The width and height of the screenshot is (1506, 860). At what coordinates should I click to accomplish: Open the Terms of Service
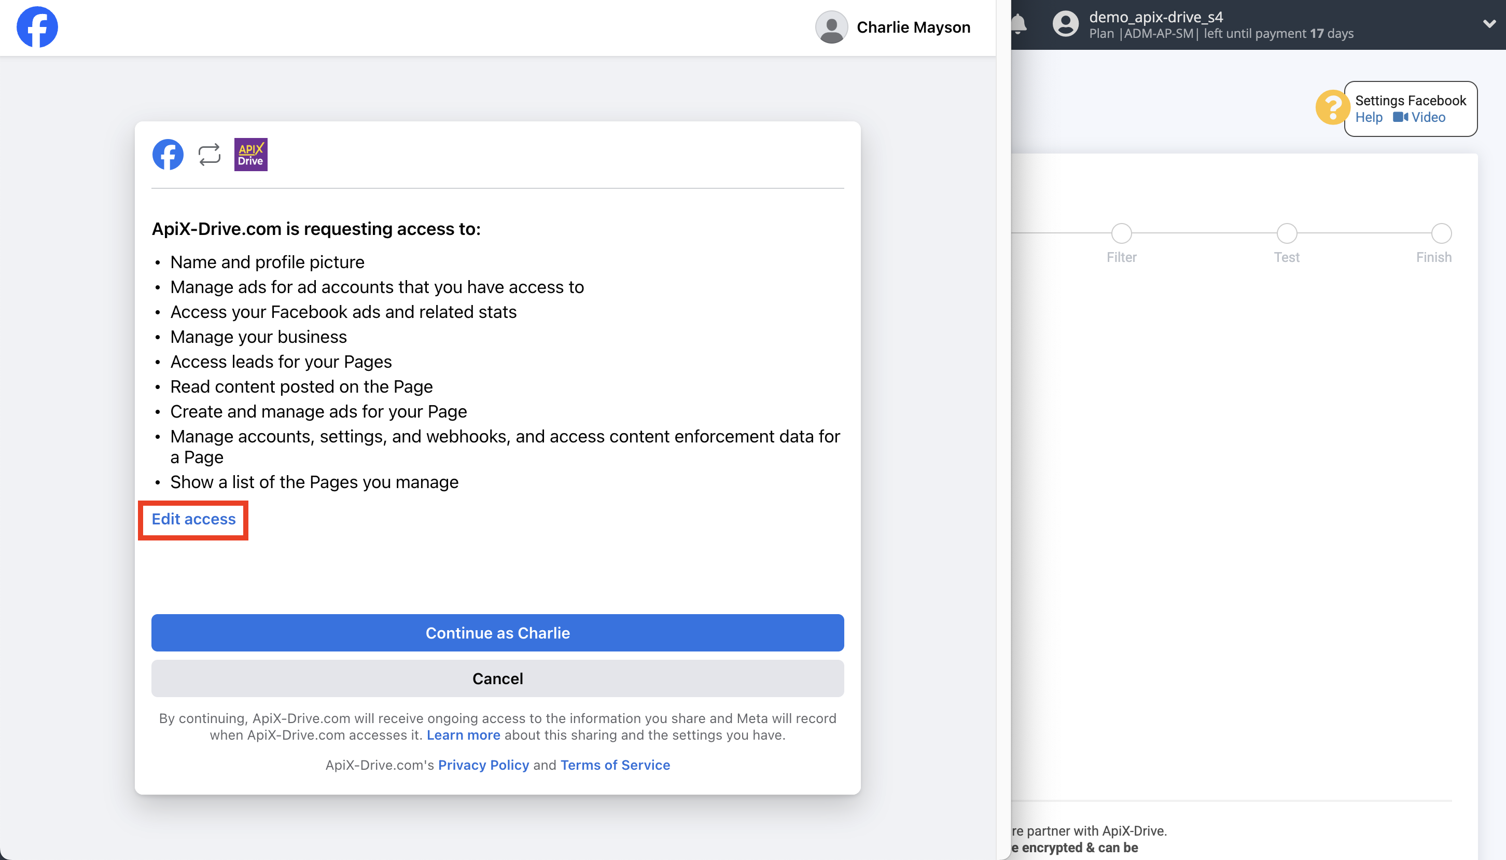(615, 765)
